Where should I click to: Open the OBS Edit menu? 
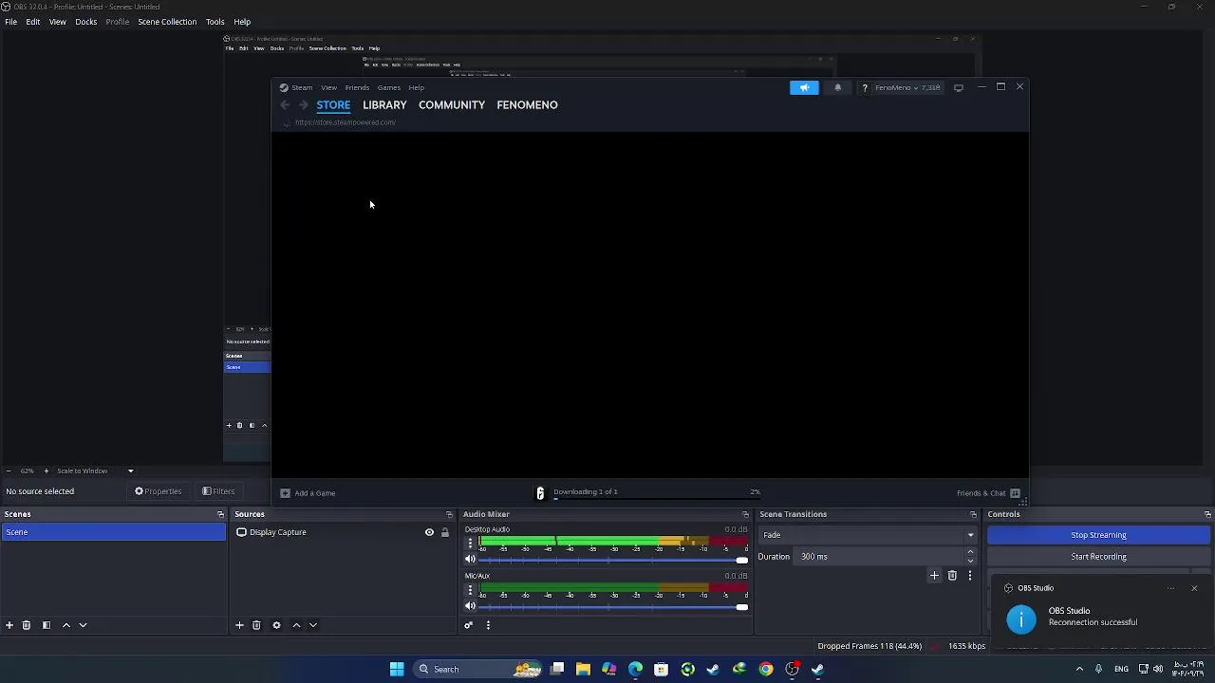coord(33,22)
